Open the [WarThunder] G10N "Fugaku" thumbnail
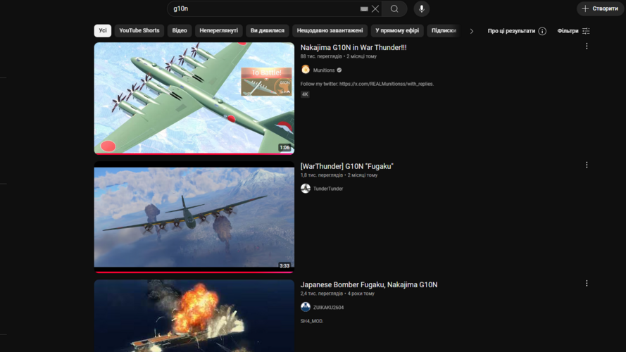The height and width of the screenshot is (352, 626). click(x=194, y=217)
